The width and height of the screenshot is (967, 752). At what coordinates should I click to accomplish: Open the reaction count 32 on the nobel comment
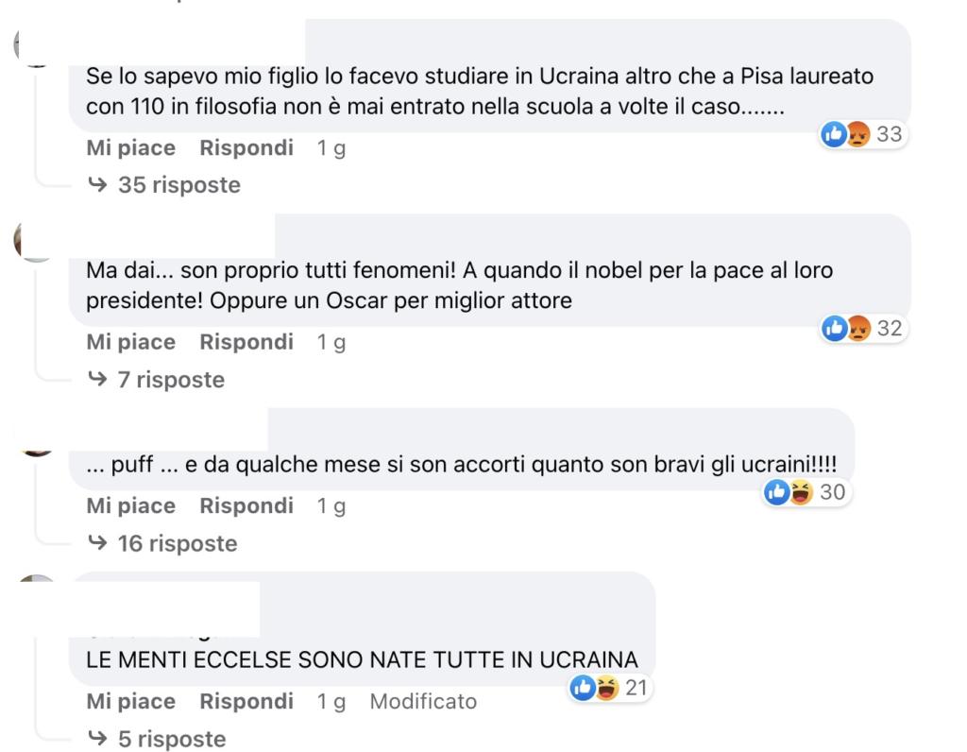click(x=890, y=329)
